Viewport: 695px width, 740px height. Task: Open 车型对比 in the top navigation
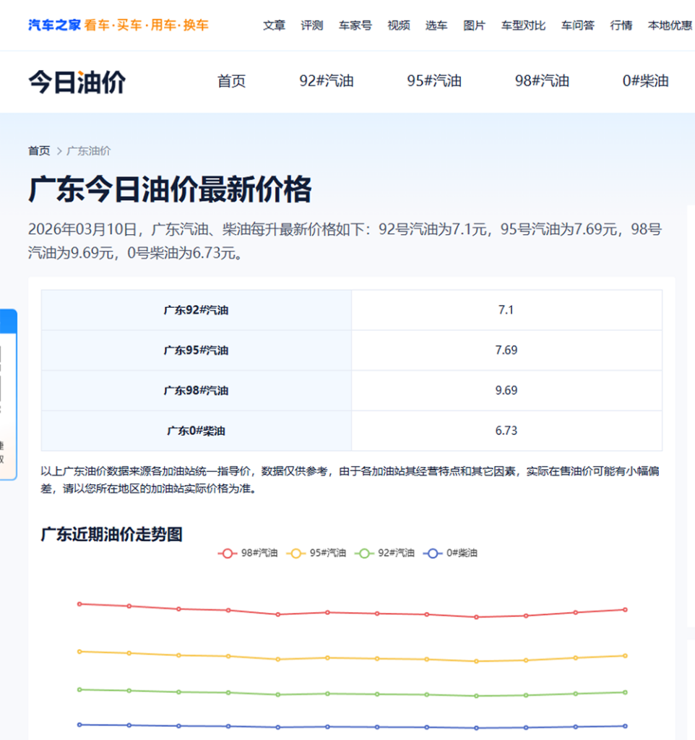(x=523, y=25)
